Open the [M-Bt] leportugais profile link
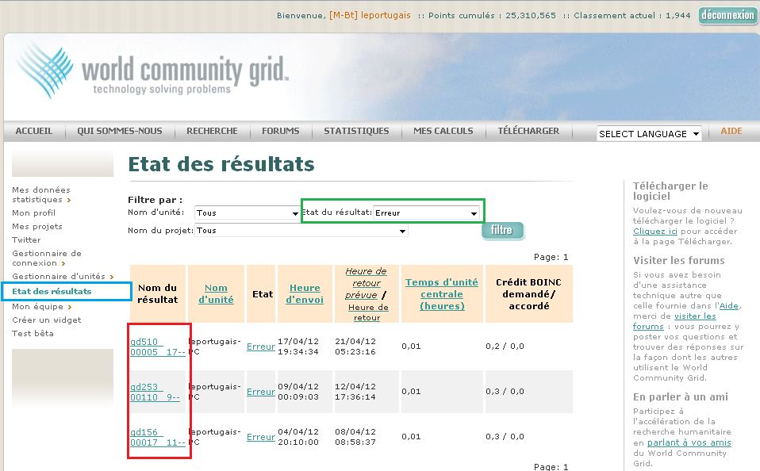 (370, 16)
